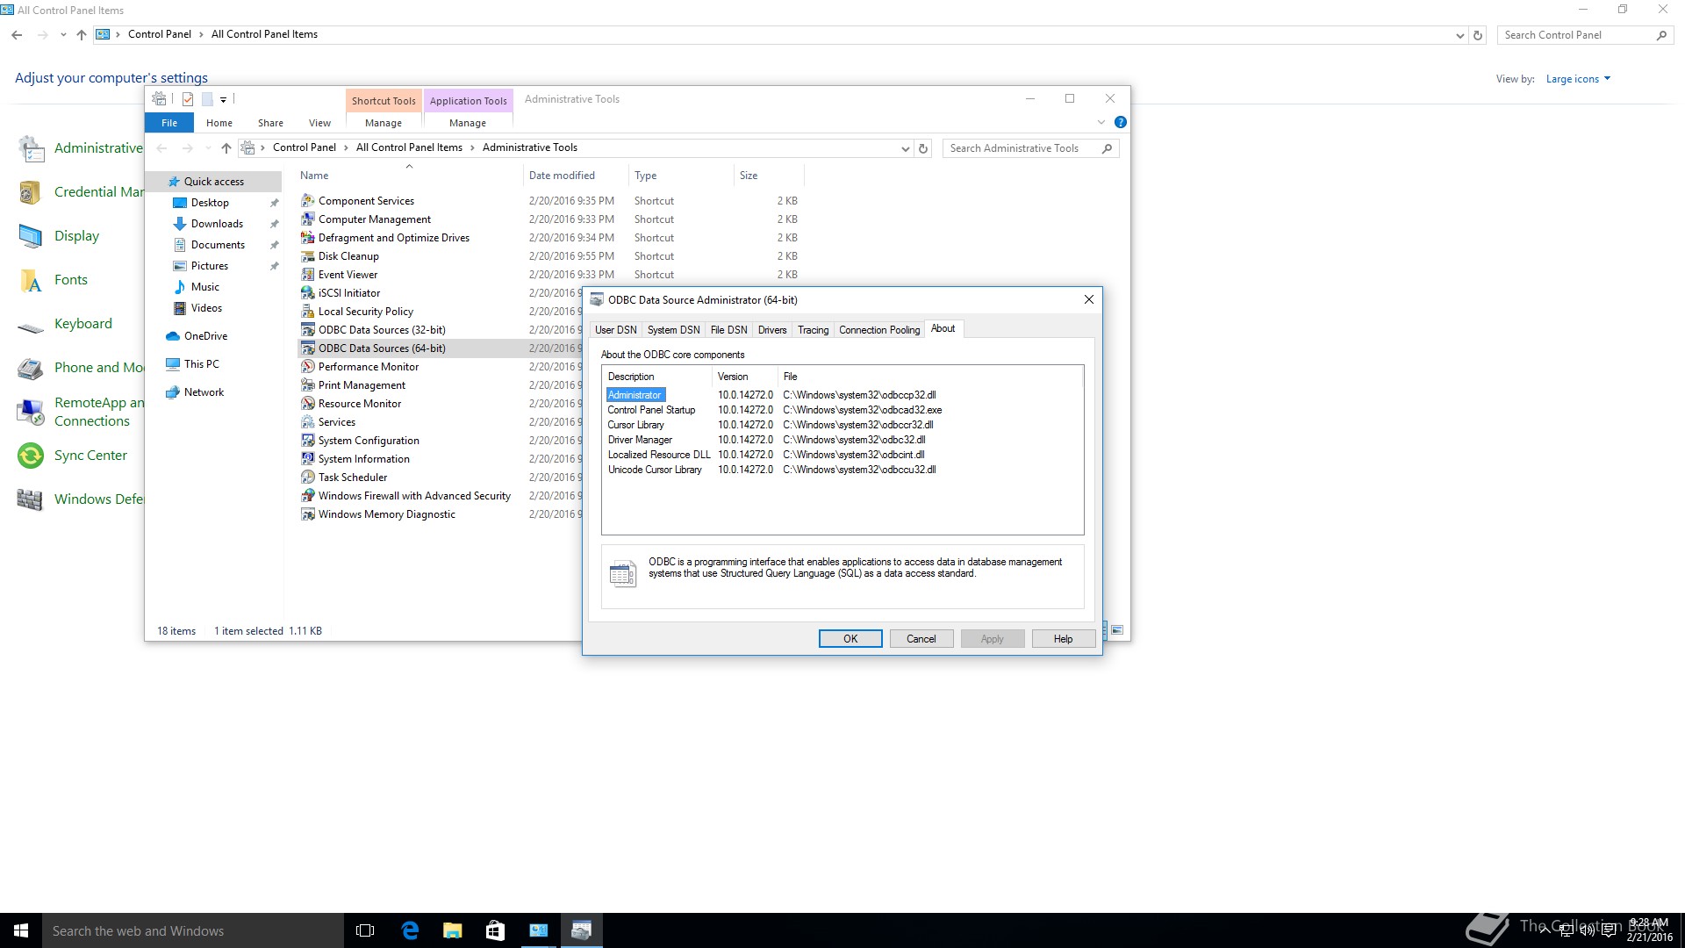The height and width of the screenshot is (948, 1685).
Task: Click the Search the web and Windows box
Action: (193, 930)
